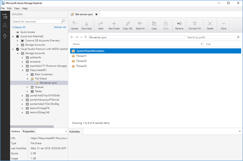Open navigation history dropdown chevron
This screenshot has width=243, height=161.
click(81, 37)
